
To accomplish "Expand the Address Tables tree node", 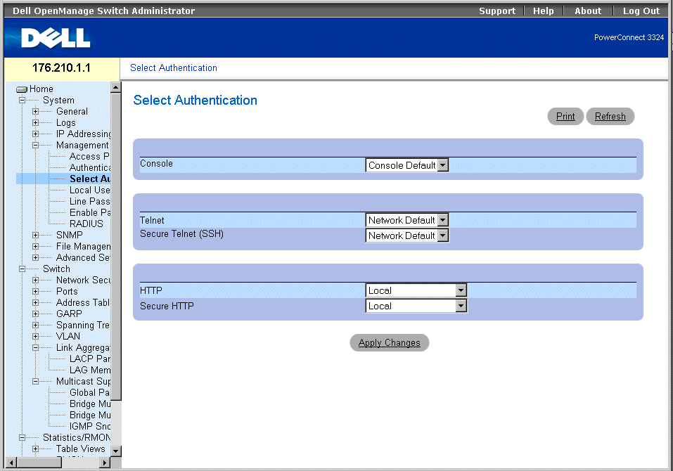I will pyautogui.click(x=35, y=302).
